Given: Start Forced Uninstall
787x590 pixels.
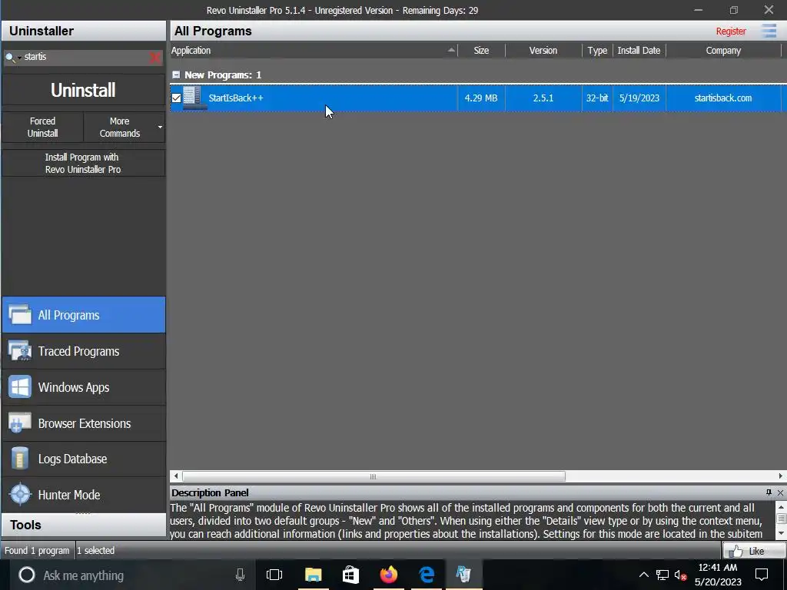Looking at the screenshot, I should coord(43,127).
